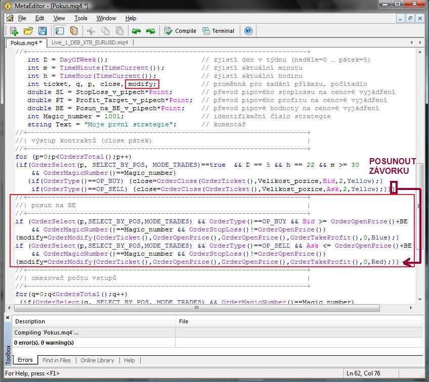Viewport: 429px width, 382px height.
Task: Restore the inner document window
Action: pos(410,19)
